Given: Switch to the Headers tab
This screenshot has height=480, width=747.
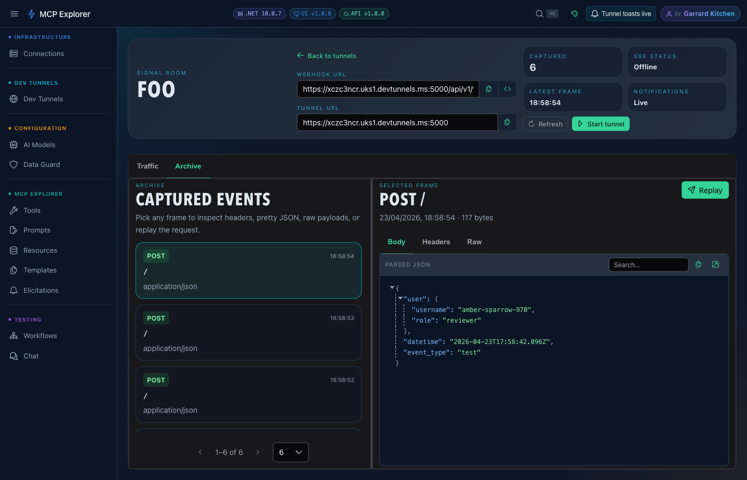Looking at the screenshot, I should [x=436, y=242].
